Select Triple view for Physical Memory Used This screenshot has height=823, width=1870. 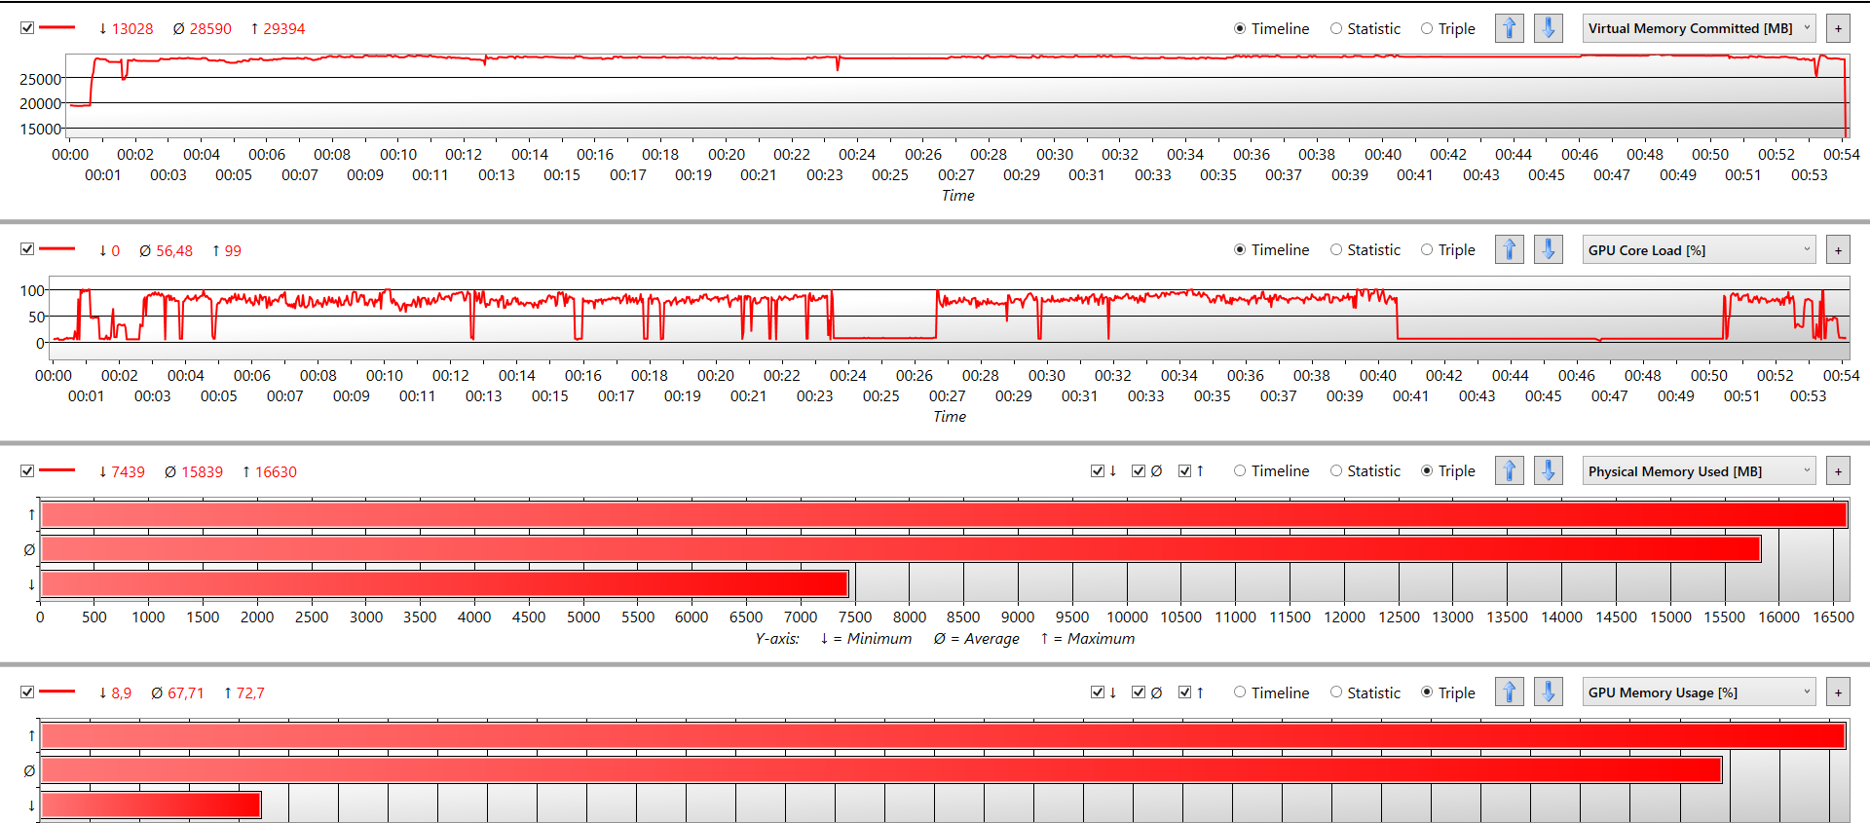[x=1448, y=470]
